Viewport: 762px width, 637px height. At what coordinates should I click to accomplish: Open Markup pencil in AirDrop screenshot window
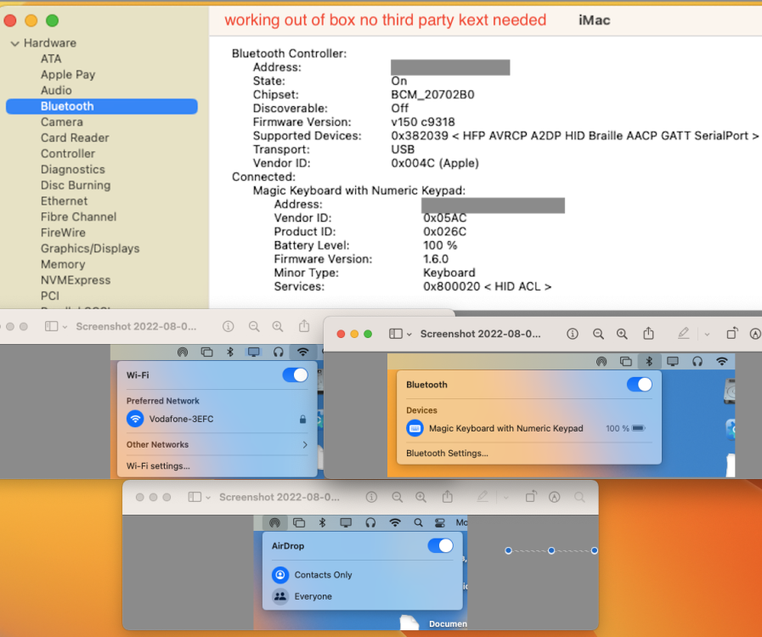pos(482,497)
